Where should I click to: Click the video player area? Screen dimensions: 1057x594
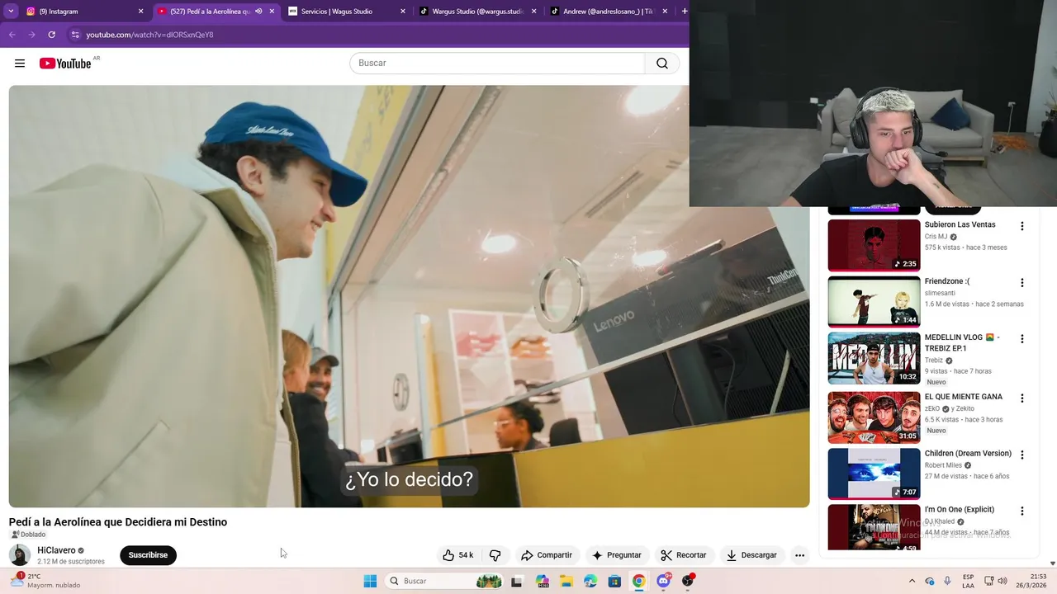[x=409, y=296]
